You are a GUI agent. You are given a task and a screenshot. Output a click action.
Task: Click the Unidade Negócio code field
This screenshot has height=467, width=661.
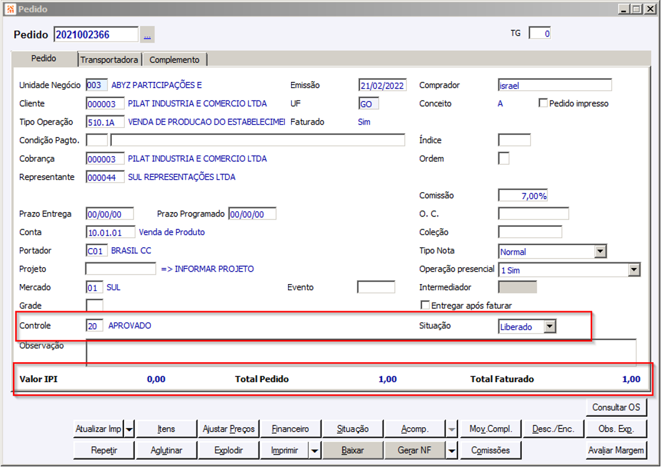coord(97,85)
